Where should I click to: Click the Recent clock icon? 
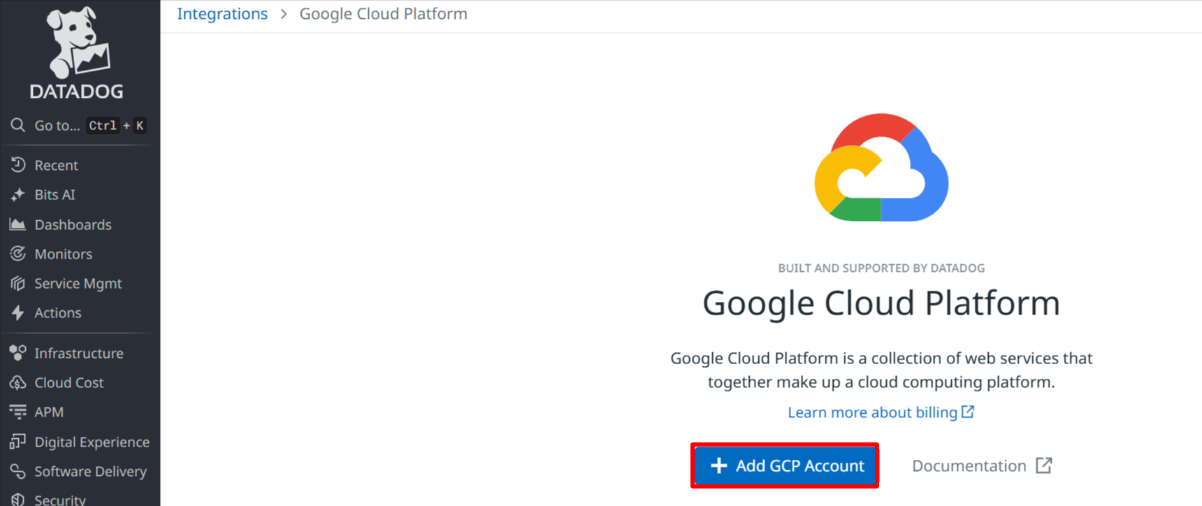pos(18,165)
